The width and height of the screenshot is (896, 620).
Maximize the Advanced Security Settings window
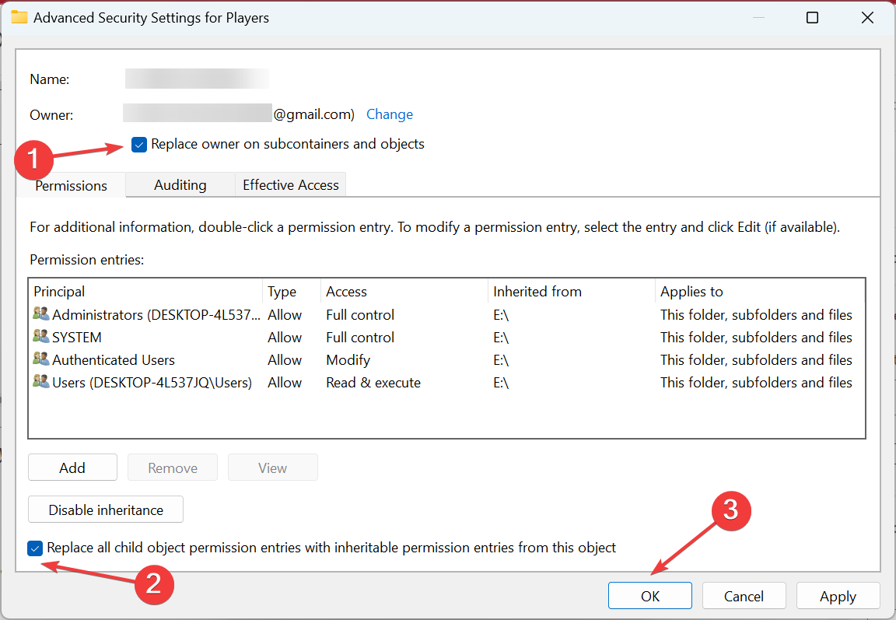812,17
